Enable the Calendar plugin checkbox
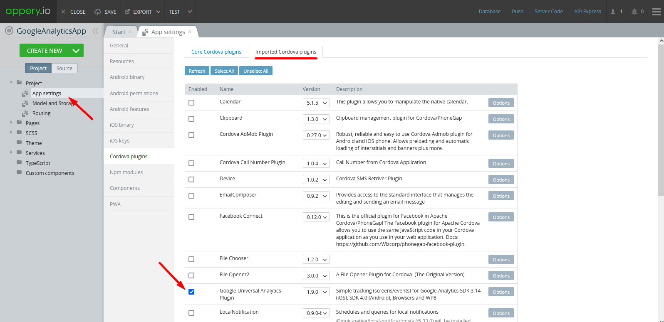664x322 pixels. click(x=191, y=103)
